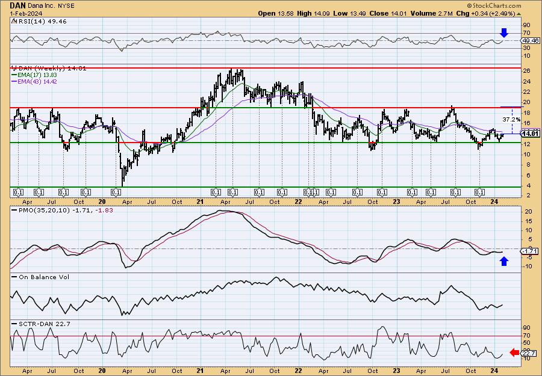Click the 'Dana Inc. NYSE' company name
The image size is (542, 376).
tap(50, 6)
